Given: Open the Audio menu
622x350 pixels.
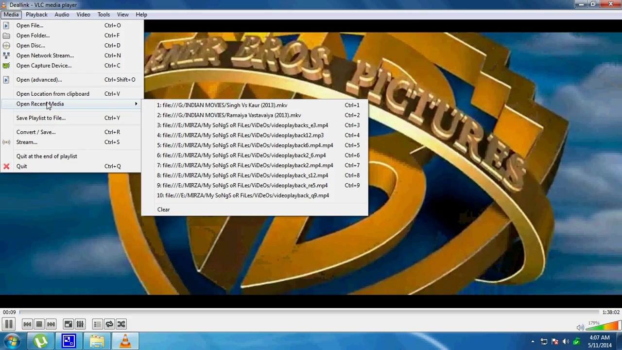Looking at the screenshot, I should (x=62, y=15).
